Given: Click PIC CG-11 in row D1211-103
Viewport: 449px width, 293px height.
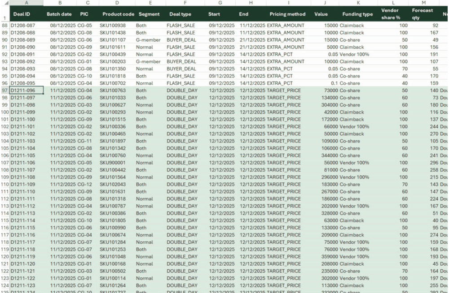Looking at the screenshot, I should (x=85, y=141).
